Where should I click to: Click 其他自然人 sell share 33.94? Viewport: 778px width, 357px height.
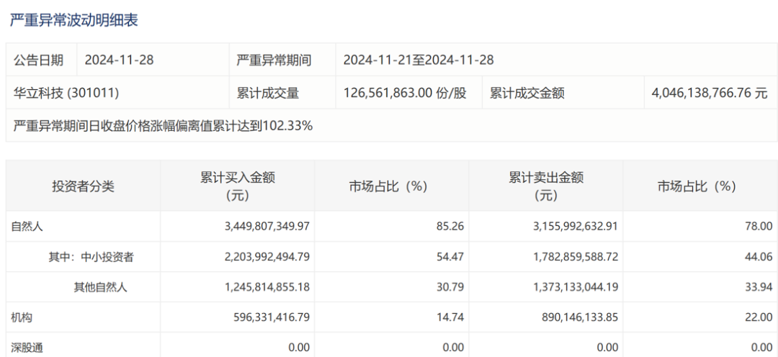tap(760, 287)
